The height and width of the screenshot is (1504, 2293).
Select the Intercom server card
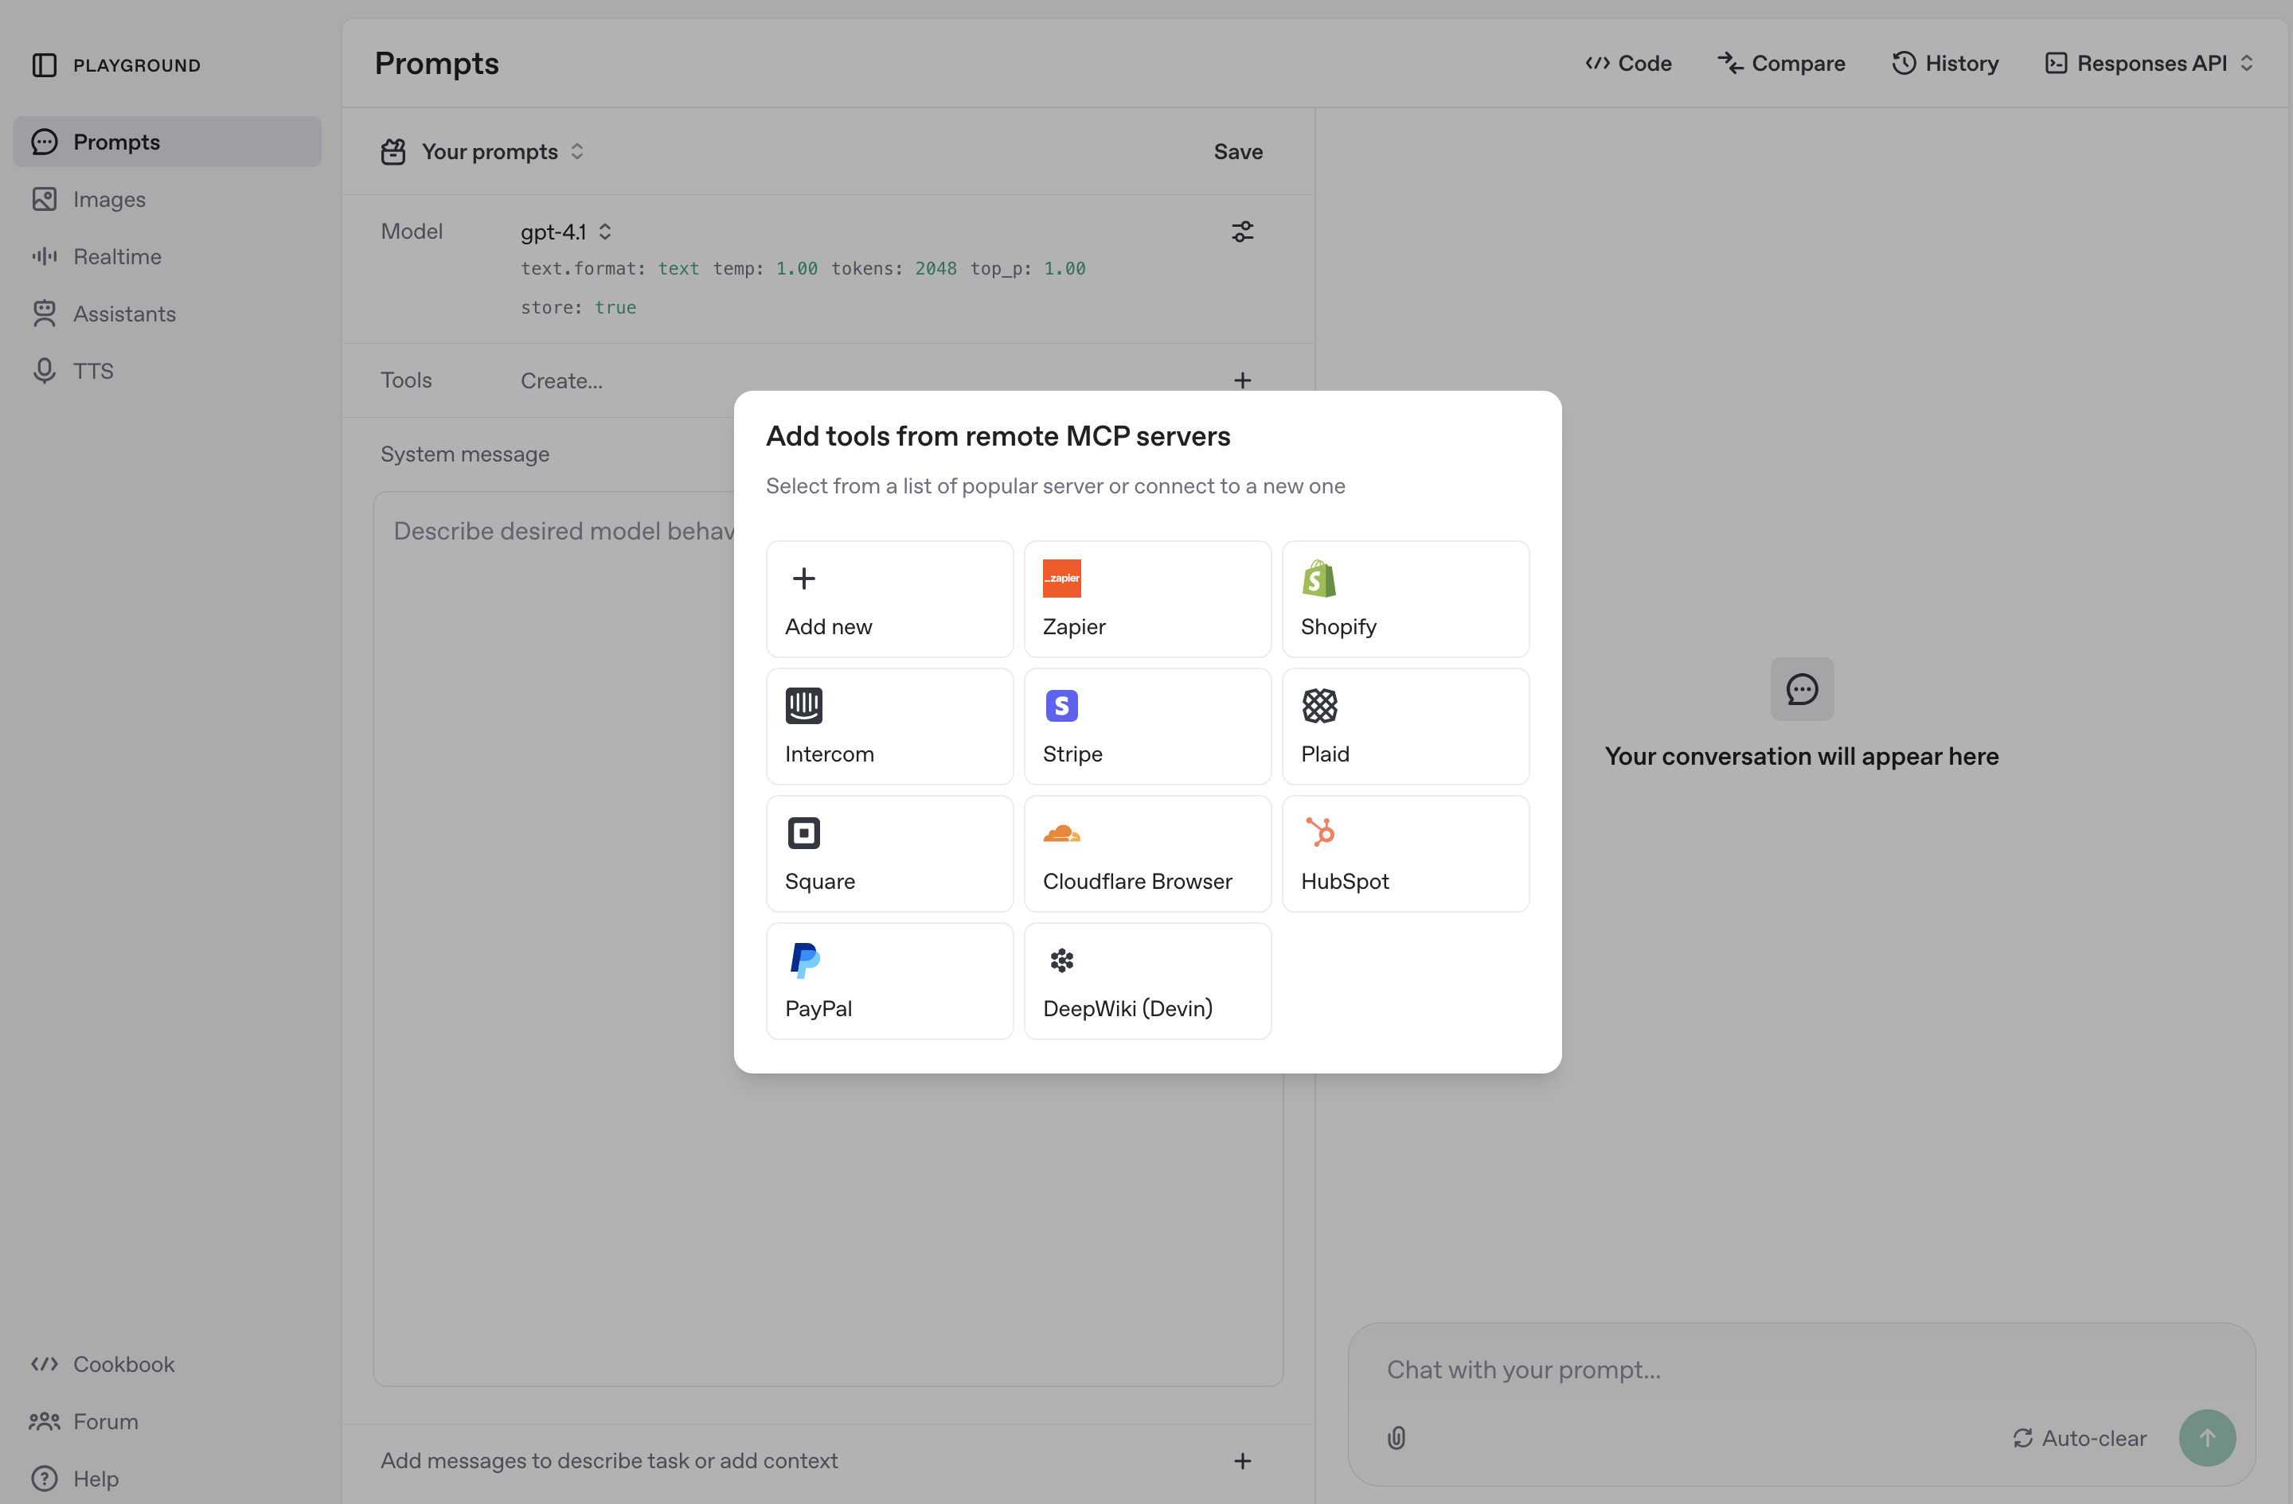889,726
